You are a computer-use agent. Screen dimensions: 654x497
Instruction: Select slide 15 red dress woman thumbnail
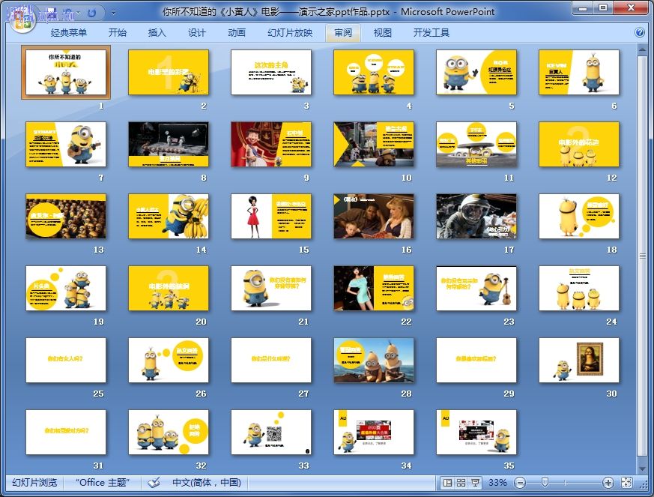point(271,216)
